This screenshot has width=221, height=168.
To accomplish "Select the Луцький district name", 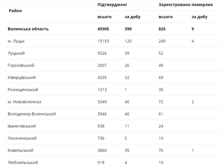I will click(x=16, y=53).
